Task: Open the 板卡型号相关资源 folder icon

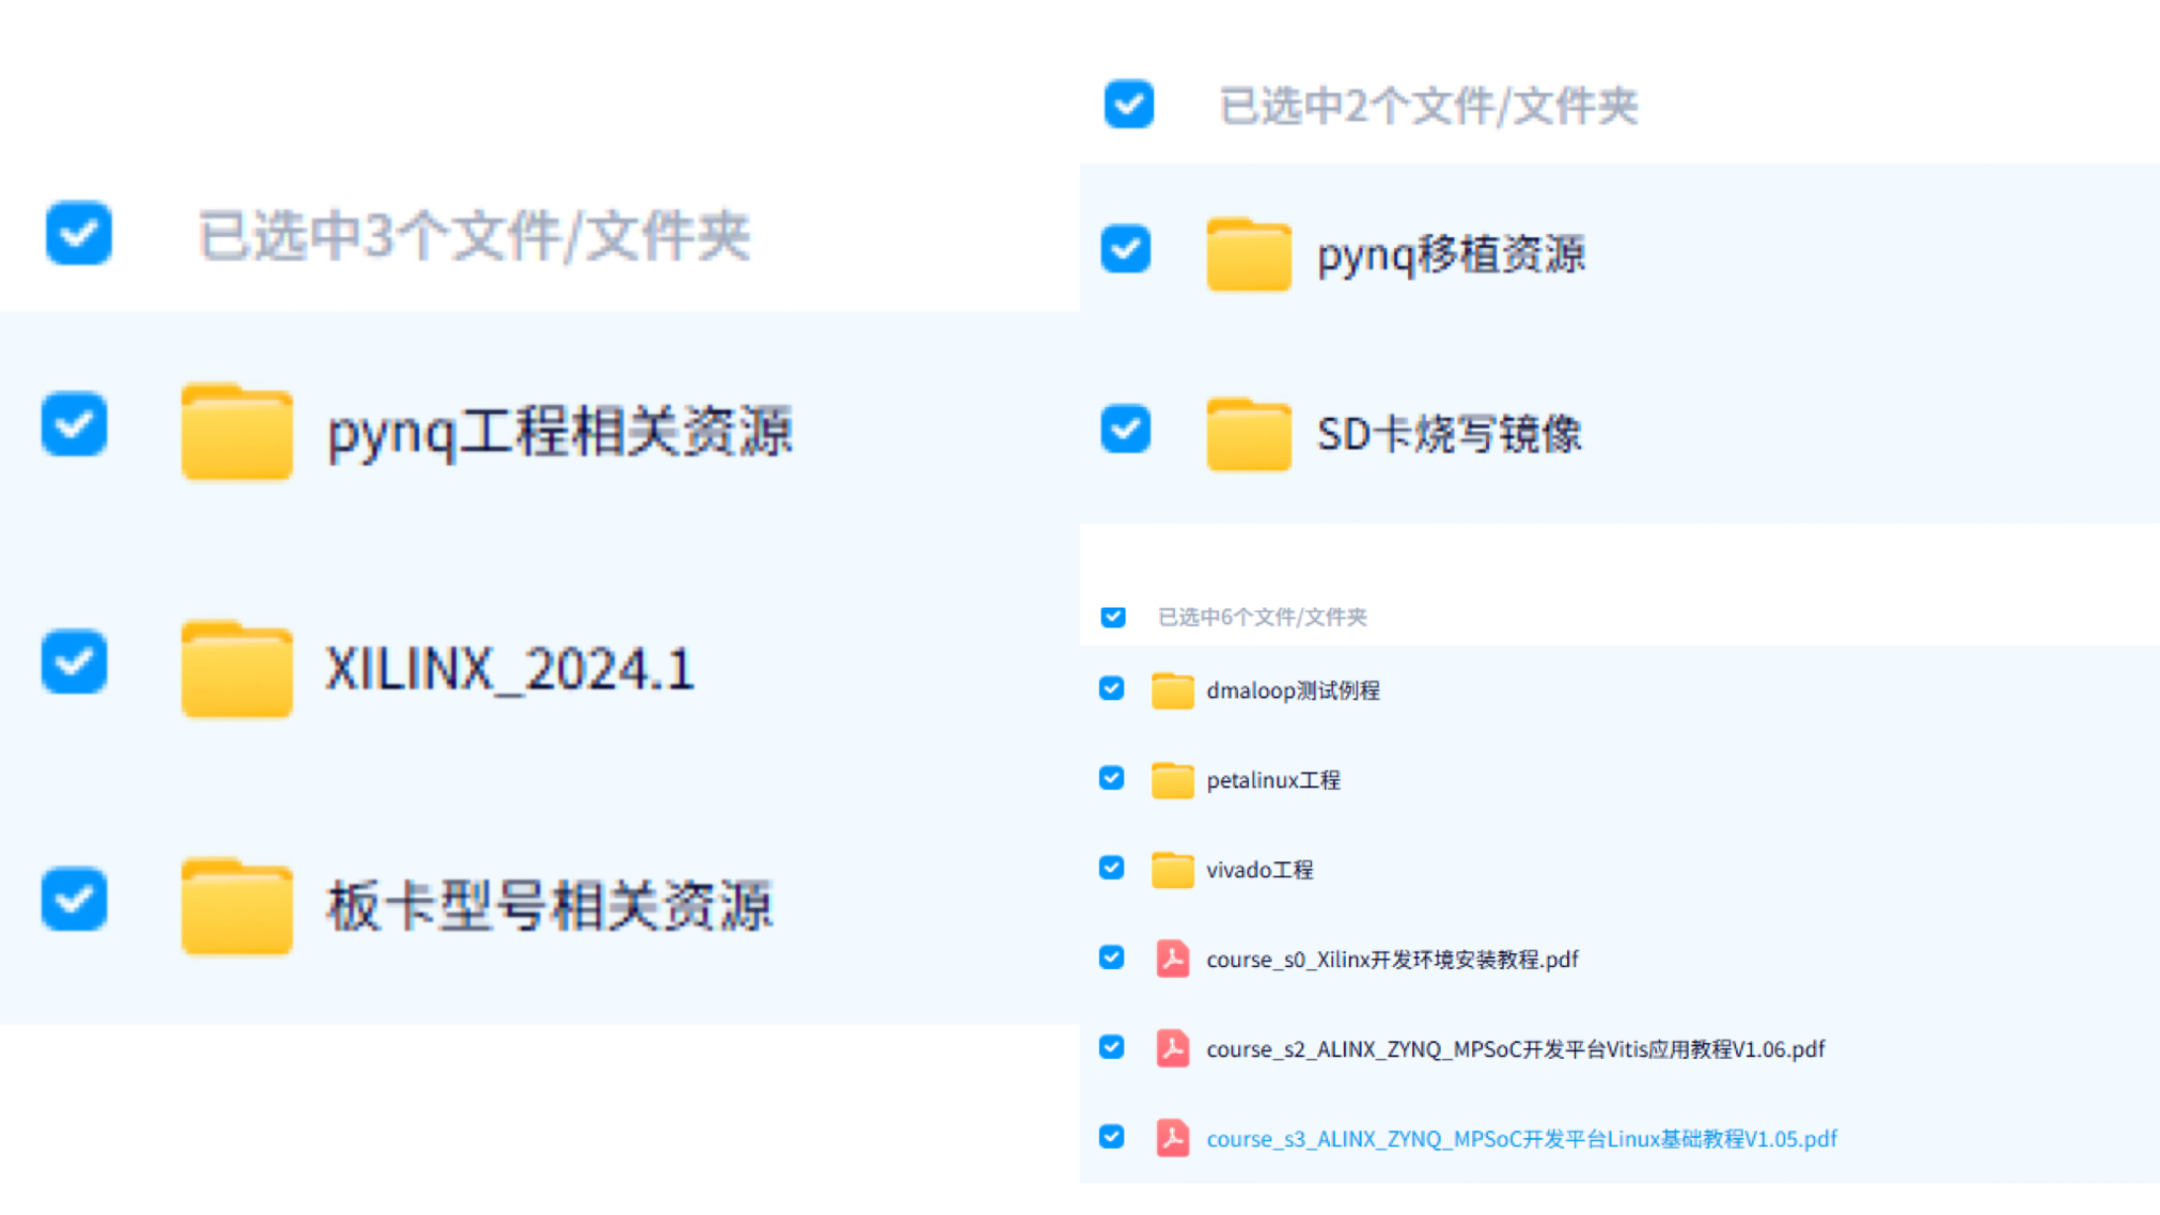Action: (235, 905)
